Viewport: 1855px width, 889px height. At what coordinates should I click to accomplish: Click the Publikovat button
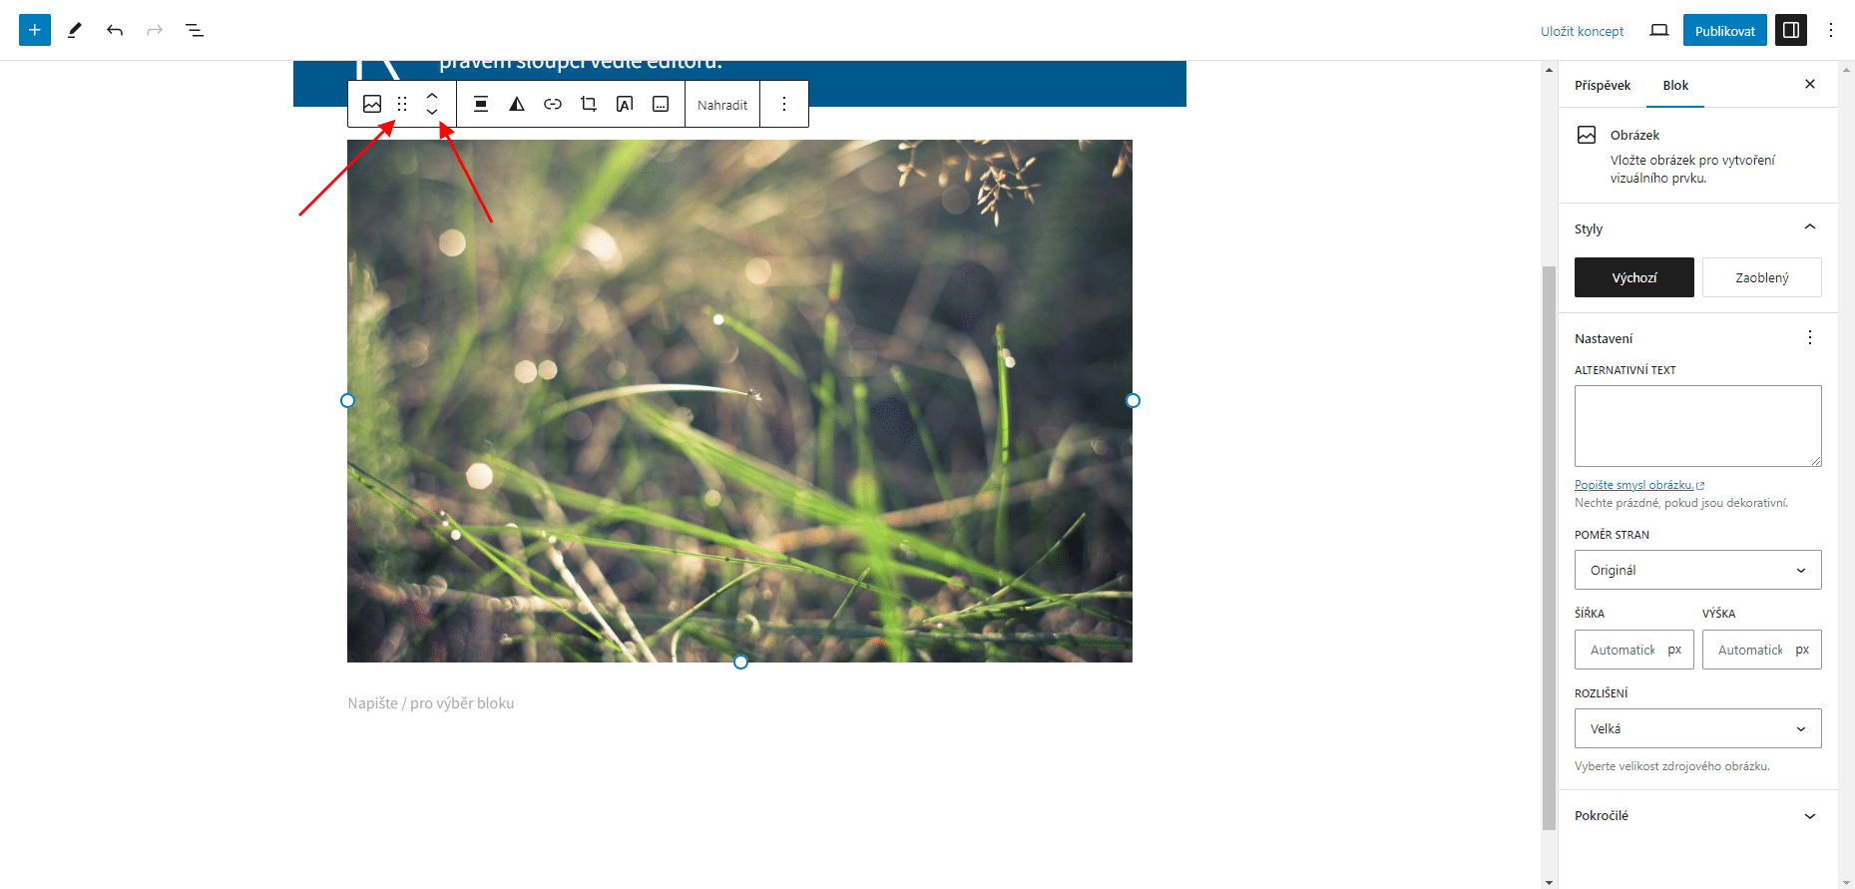pos(1725,31)
